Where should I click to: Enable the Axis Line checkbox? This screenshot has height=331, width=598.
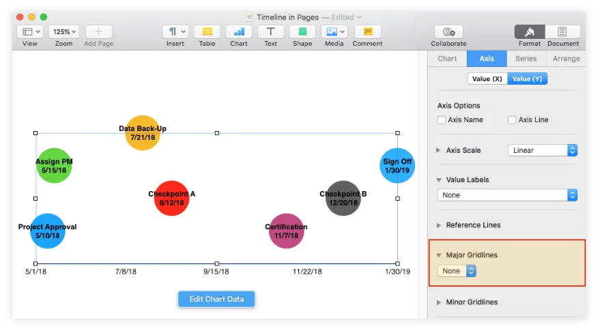(512, 120)
